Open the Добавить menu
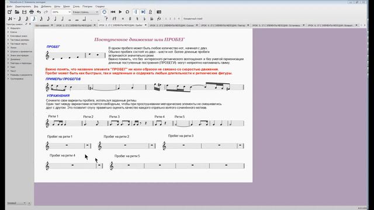The image size is (374, 210). click(46, 6)
